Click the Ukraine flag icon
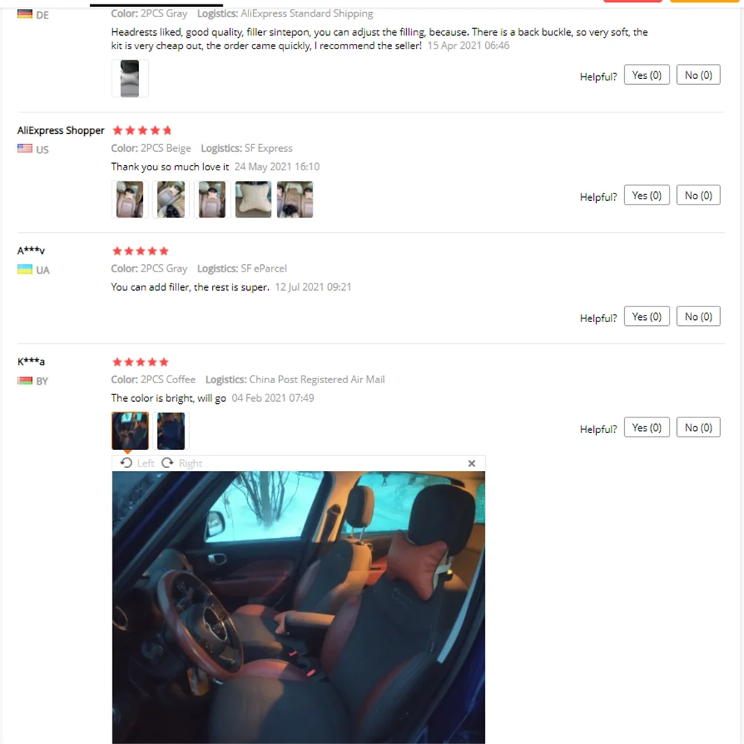 25,269
